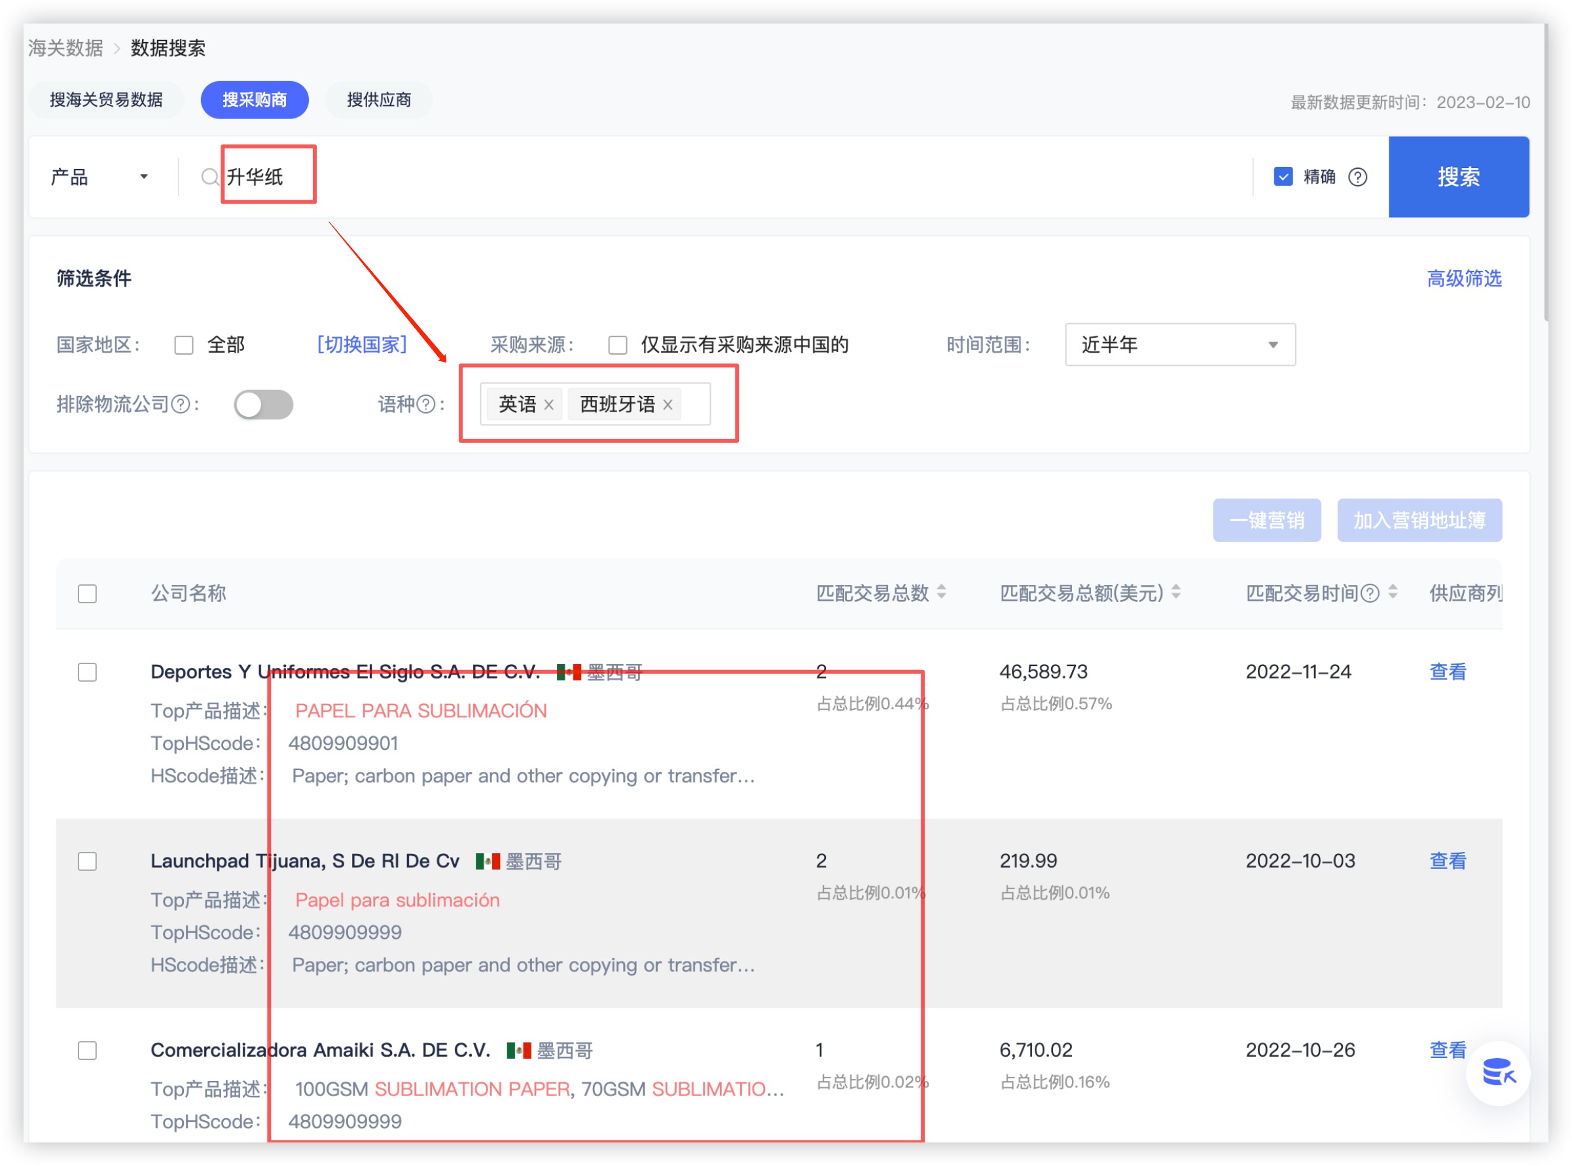Screen dimensions: 1572x1166
Task: Toggle the 排除物流公司 switch on
Action: click(x=263, y=404)
